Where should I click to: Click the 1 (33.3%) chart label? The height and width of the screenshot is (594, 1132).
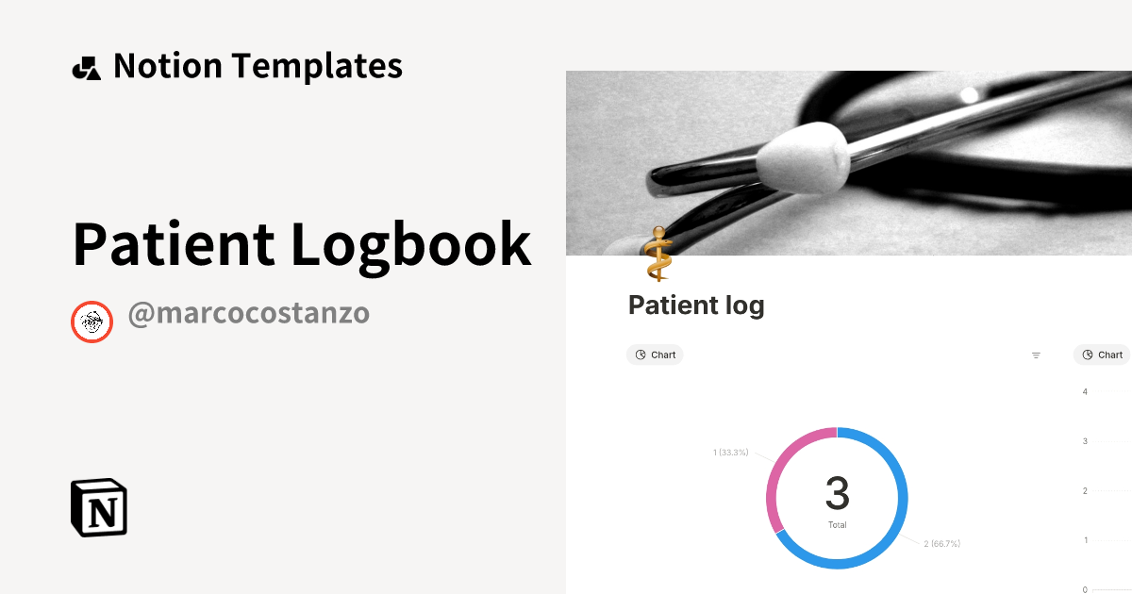click(x=731, y=454)
